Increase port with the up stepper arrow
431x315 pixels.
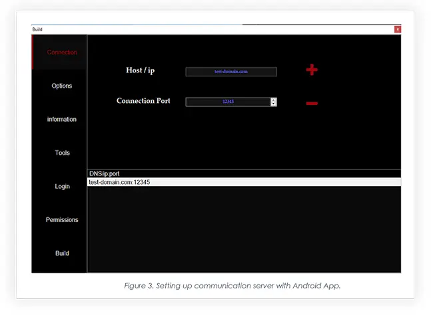[274, 100]
